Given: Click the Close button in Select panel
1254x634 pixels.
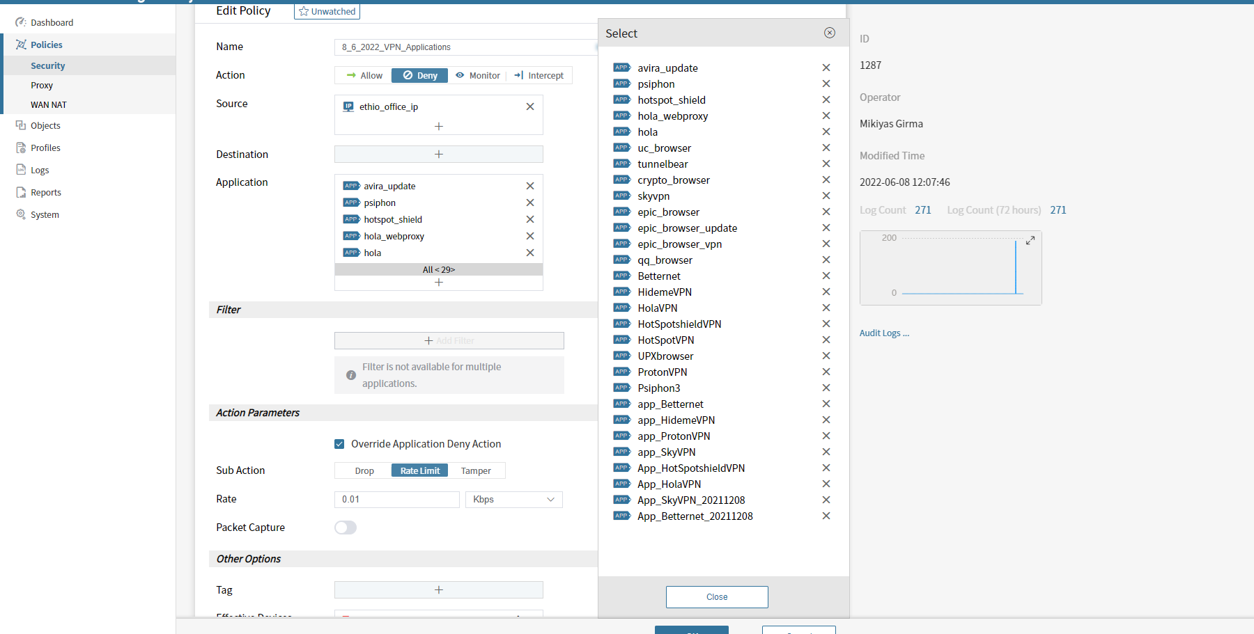Looking at the screenshot, I should [716, 597].
